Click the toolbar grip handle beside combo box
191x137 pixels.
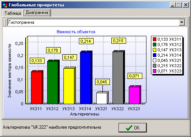click(5, 22)
